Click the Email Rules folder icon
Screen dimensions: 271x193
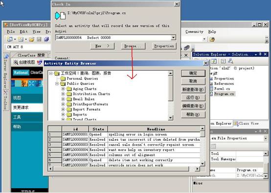(x=69, y=99)
